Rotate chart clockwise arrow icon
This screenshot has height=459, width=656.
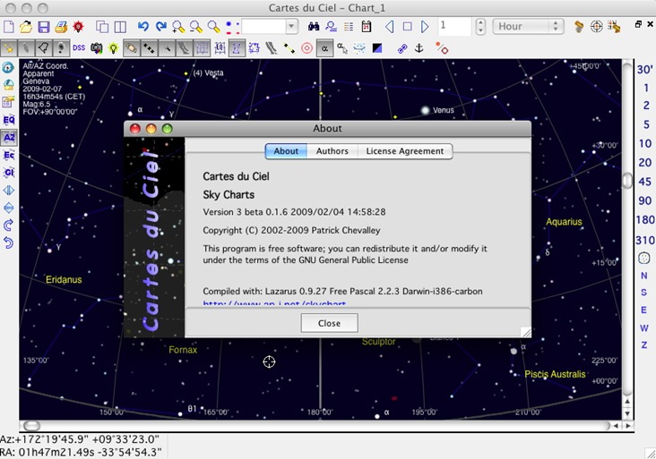point(9,225)
